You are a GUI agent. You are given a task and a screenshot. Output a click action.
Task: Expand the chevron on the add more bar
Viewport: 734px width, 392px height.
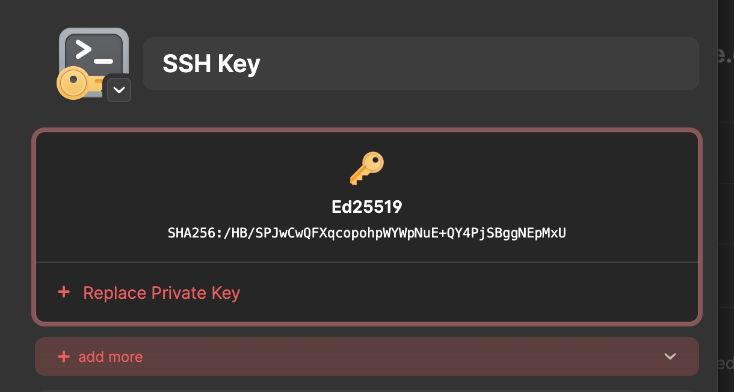coord(670,357)
